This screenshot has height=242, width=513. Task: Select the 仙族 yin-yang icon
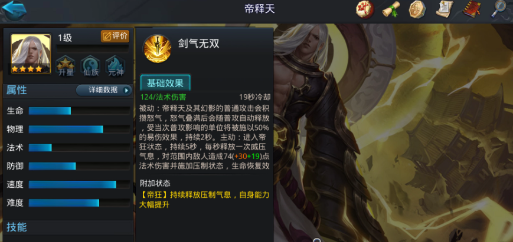[x=91, y=66]
